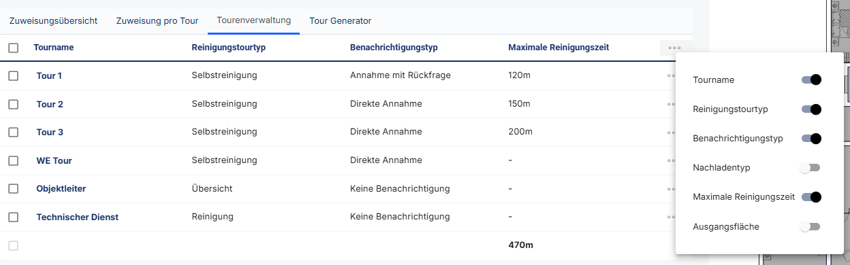Tick the Technischer Dienst row checkbox
Screen dimensions: 850x265
click(14, 217)
